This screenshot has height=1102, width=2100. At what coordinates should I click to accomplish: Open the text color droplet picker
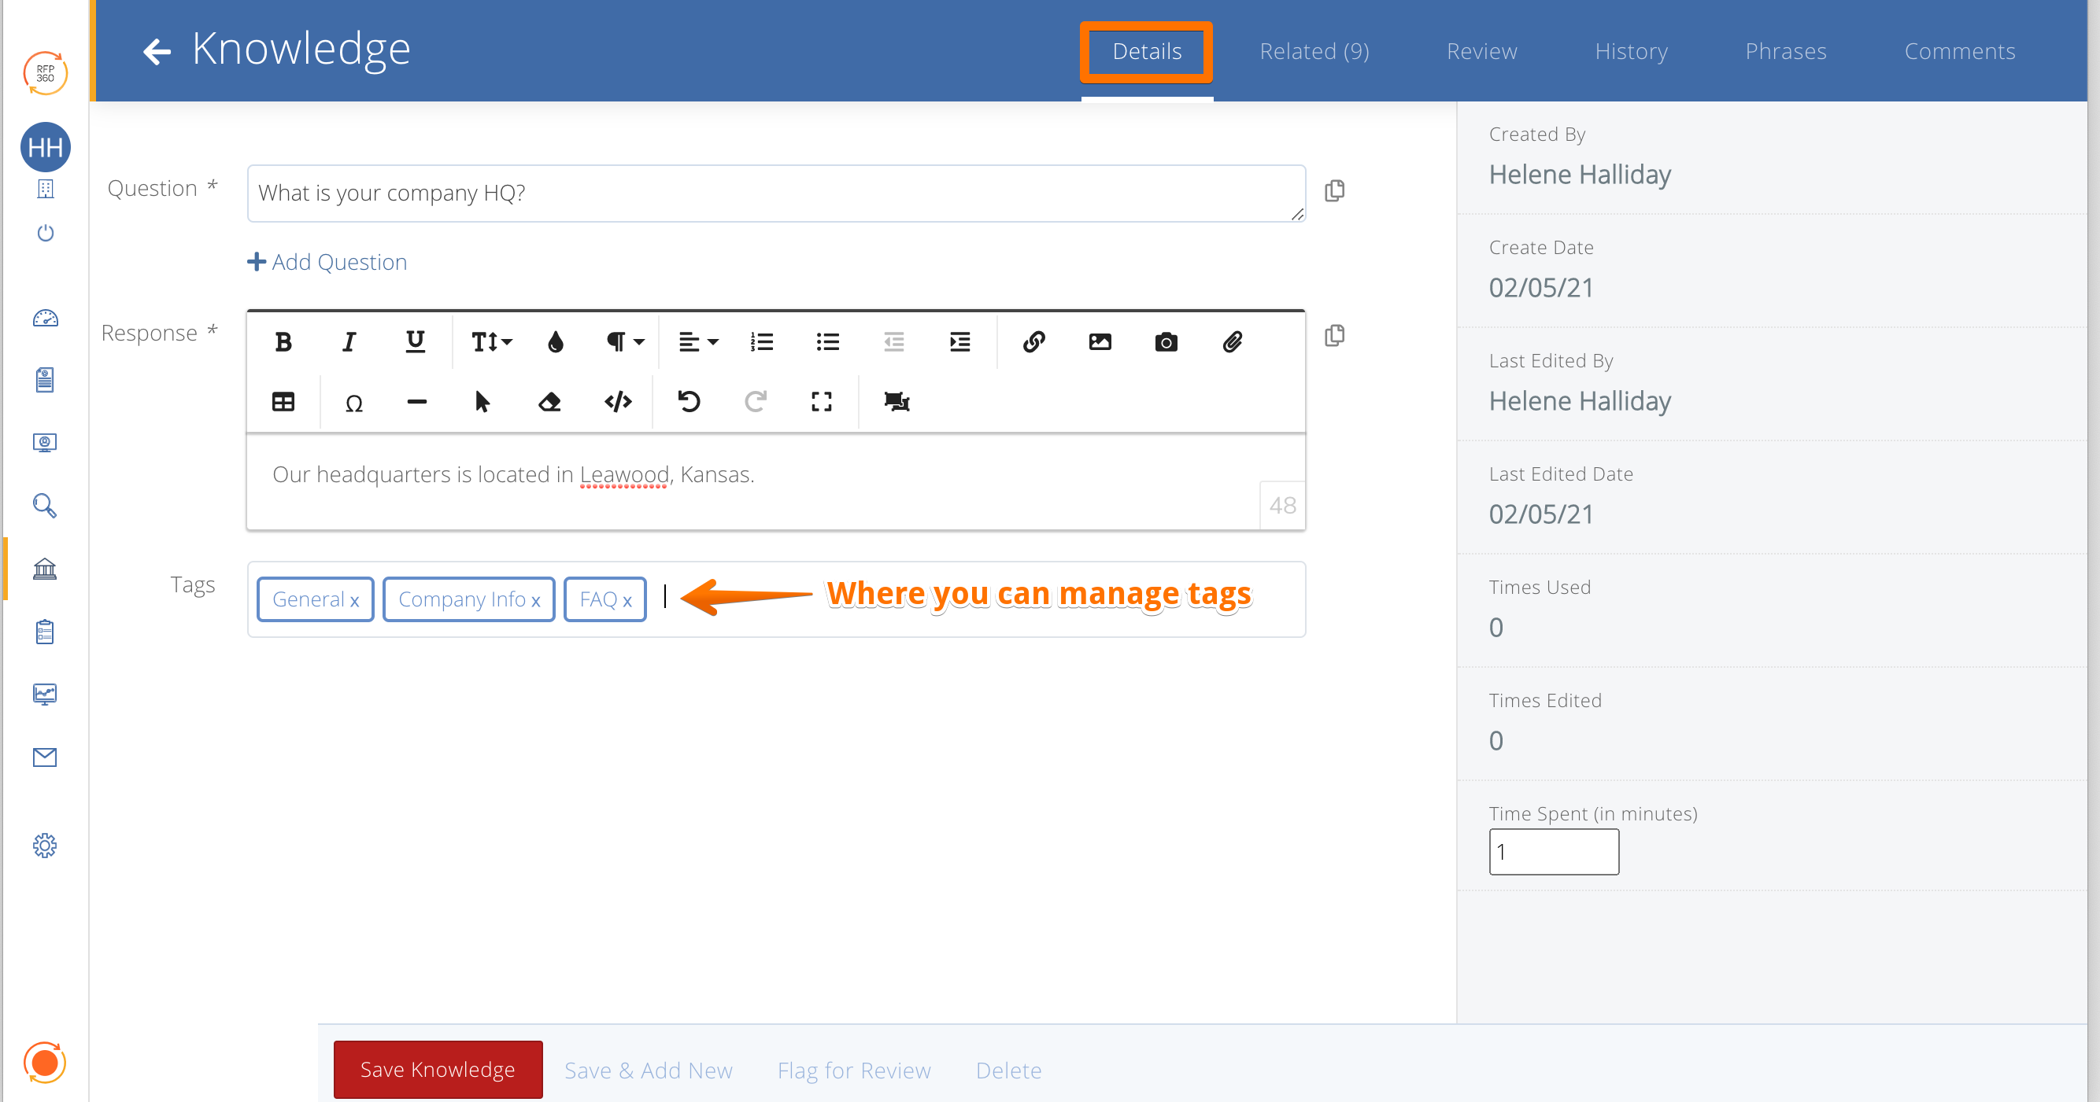[555, 342]
